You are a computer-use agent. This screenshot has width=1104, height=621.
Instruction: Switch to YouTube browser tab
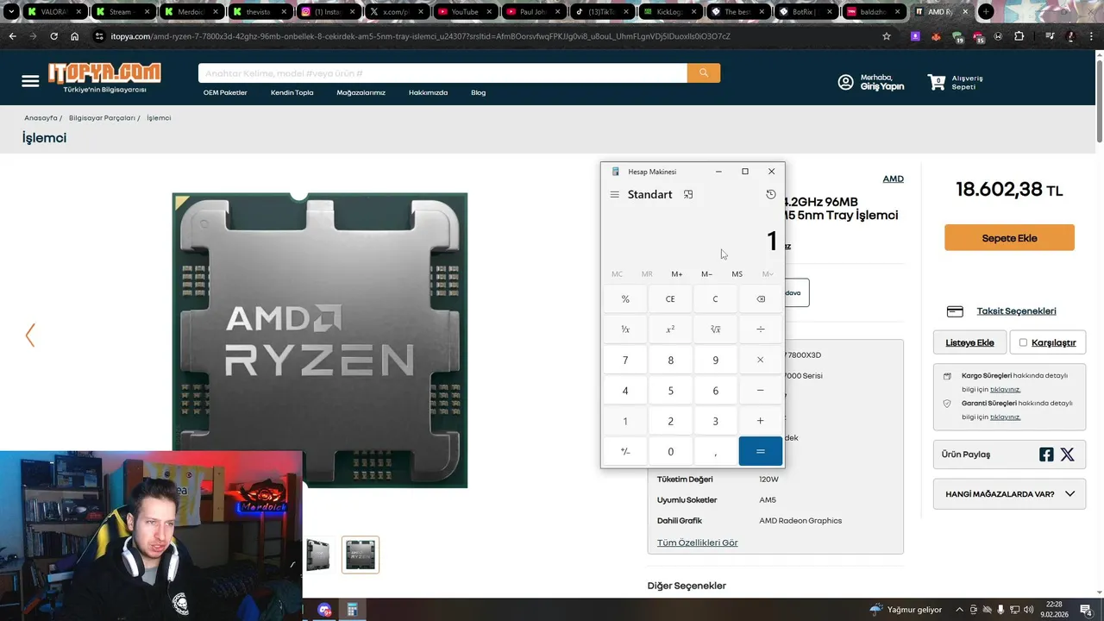tap(464, 12)
